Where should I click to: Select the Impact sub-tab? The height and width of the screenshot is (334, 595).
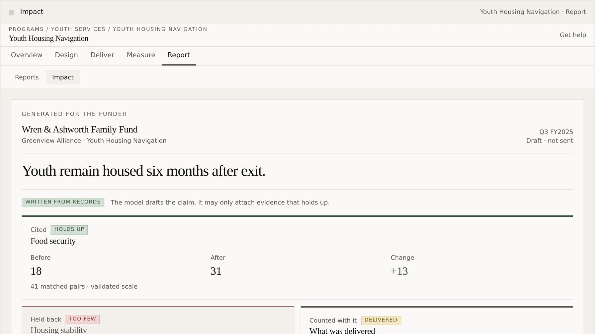(x=63, y=77)
